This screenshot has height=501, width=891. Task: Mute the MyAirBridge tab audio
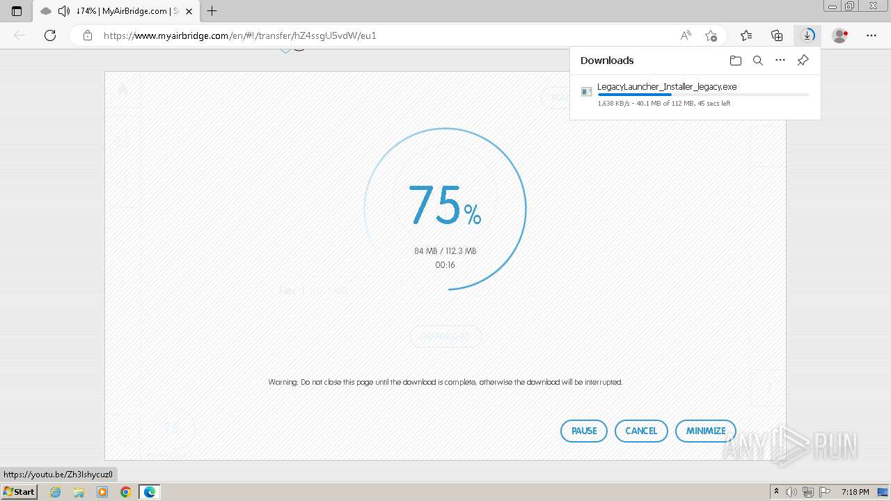(63, 11)
